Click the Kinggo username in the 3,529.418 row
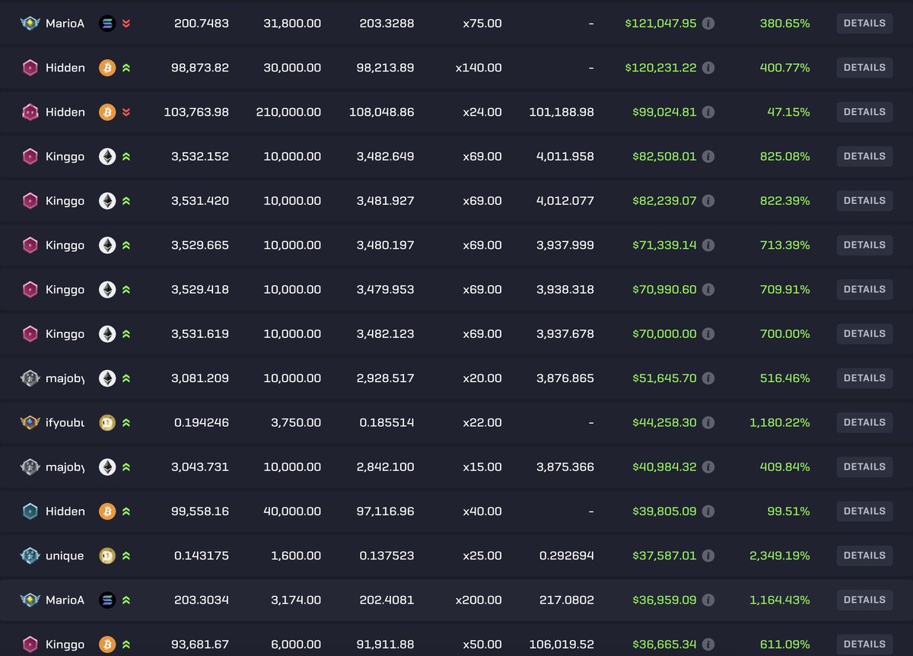 (x=65, y=289)
